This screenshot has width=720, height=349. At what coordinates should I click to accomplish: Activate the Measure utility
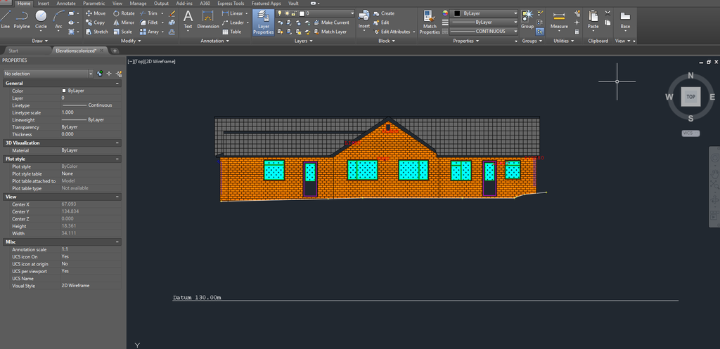tap(559, 19)
